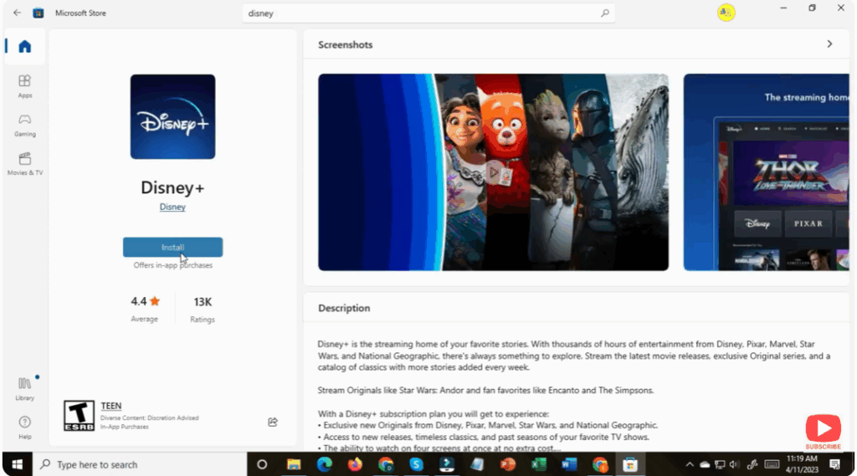Click the ESRB Teen rating badge

[x=79, y=415]
